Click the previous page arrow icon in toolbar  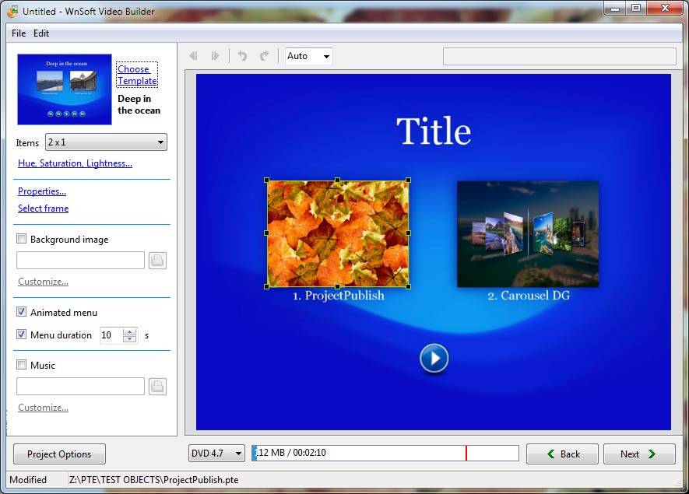[x=193, y=56]
